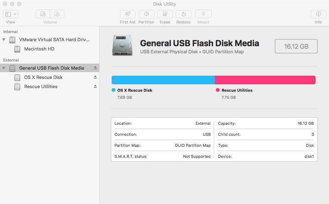329x204 pixels.
Task: Click 'USB External Physical Disk • GUID Partition Map' subtitle
Action: (x=192, y=52)
